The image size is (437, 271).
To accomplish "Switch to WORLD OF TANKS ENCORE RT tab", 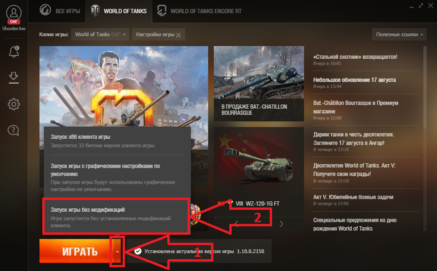I will coord(200,11).
